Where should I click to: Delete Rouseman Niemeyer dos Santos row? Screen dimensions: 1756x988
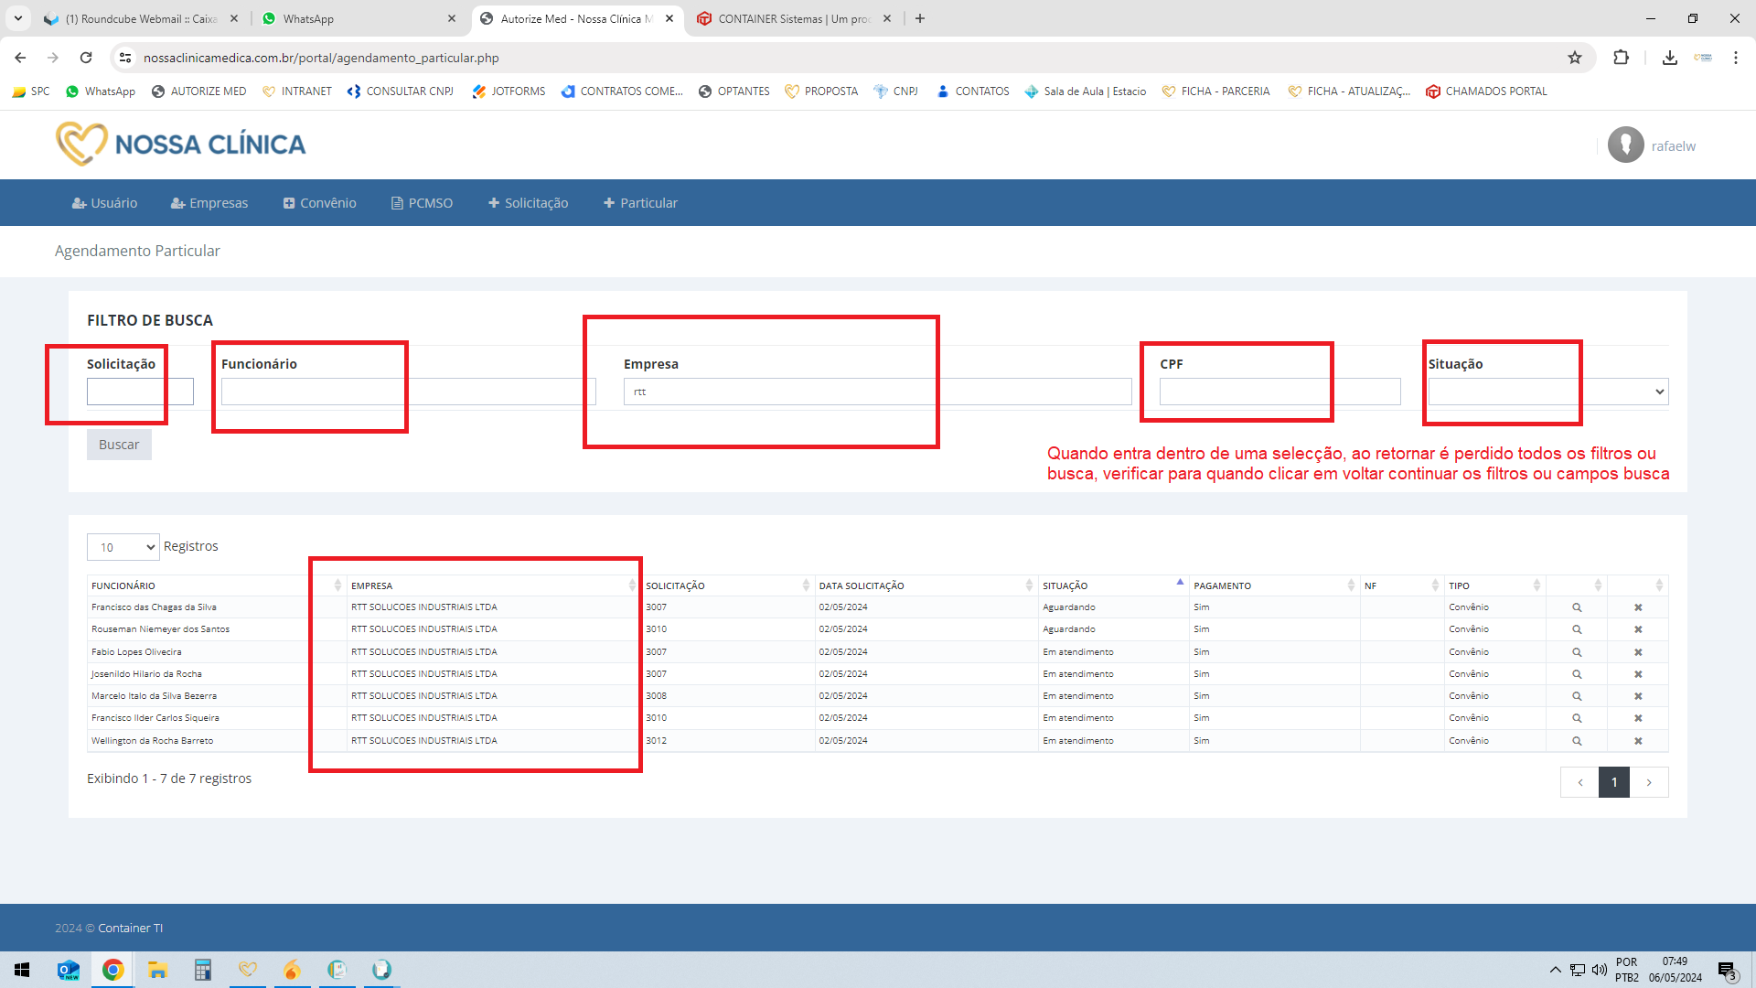click(1638, 629)
